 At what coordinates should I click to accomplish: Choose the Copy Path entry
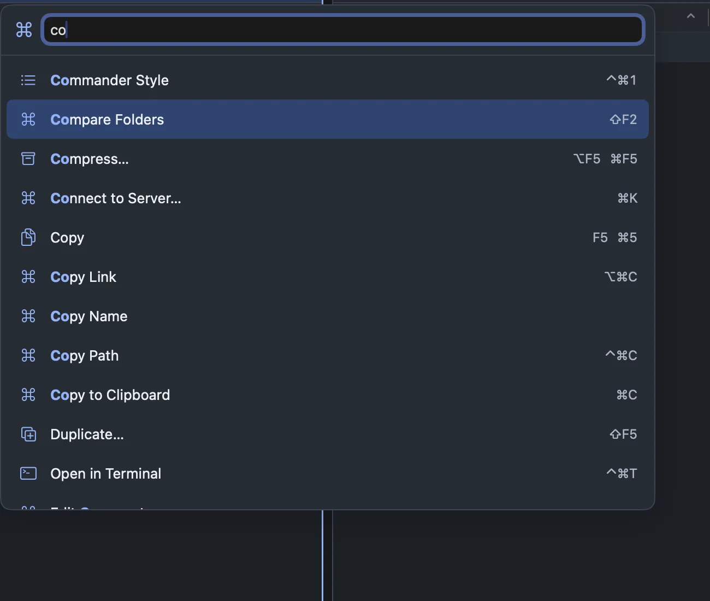328,356
